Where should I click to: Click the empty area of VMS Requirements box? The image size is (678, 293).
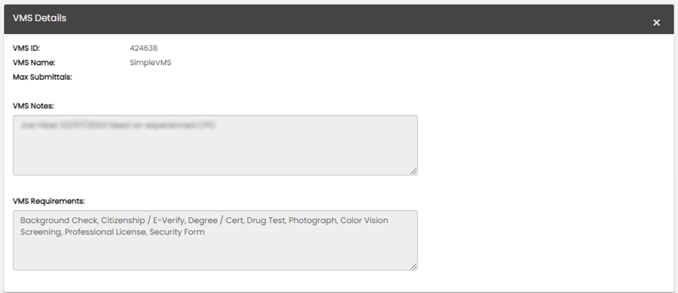coord(215,253)
